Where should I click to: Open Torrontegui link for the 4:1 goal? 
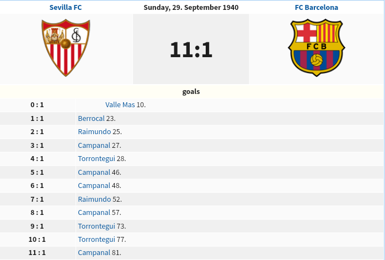[97, 158]
